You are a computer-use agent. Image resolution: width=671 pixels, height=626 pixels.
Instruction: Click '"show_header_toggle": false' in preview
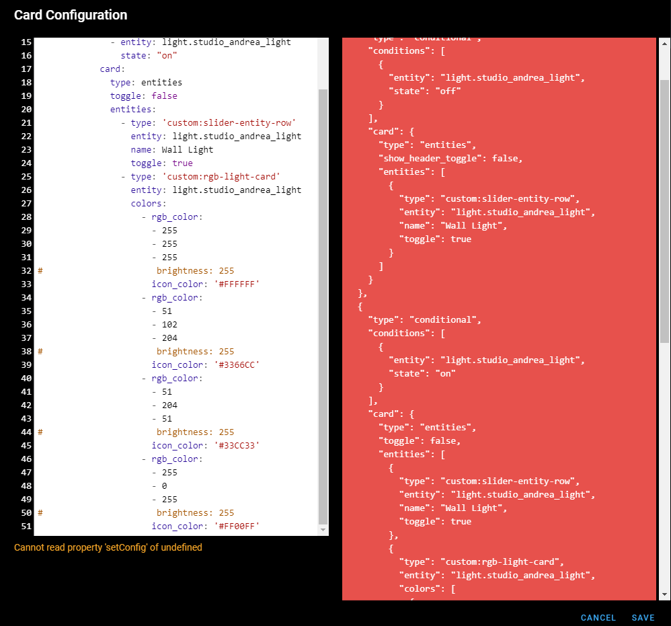[450, 158]
